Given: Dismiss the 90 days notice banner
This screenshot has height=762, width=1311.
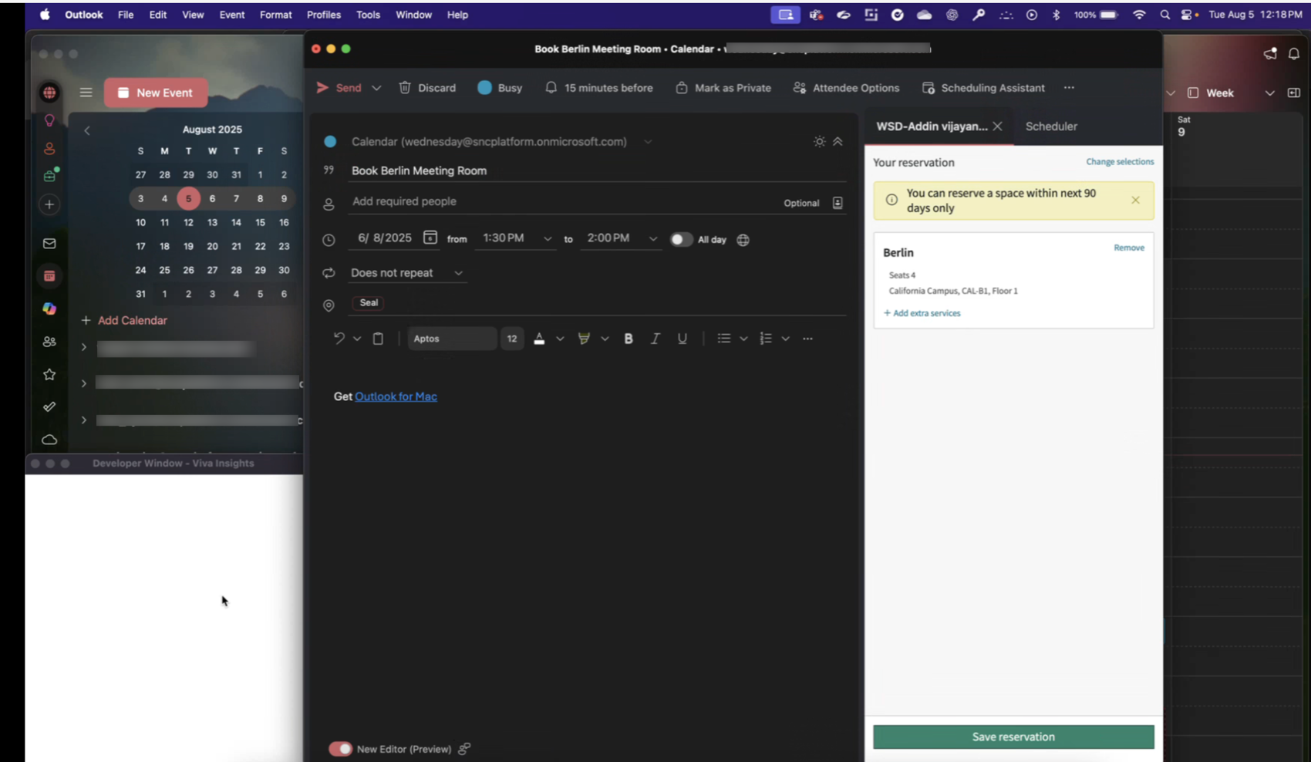Looking at the screenshot, I should (x=1135, y=201).
